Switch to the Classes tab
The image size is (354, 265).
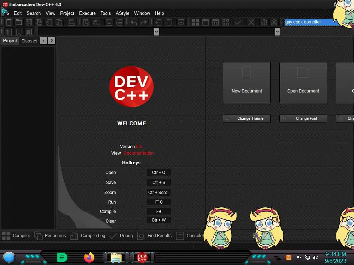(x=29, y=41)
